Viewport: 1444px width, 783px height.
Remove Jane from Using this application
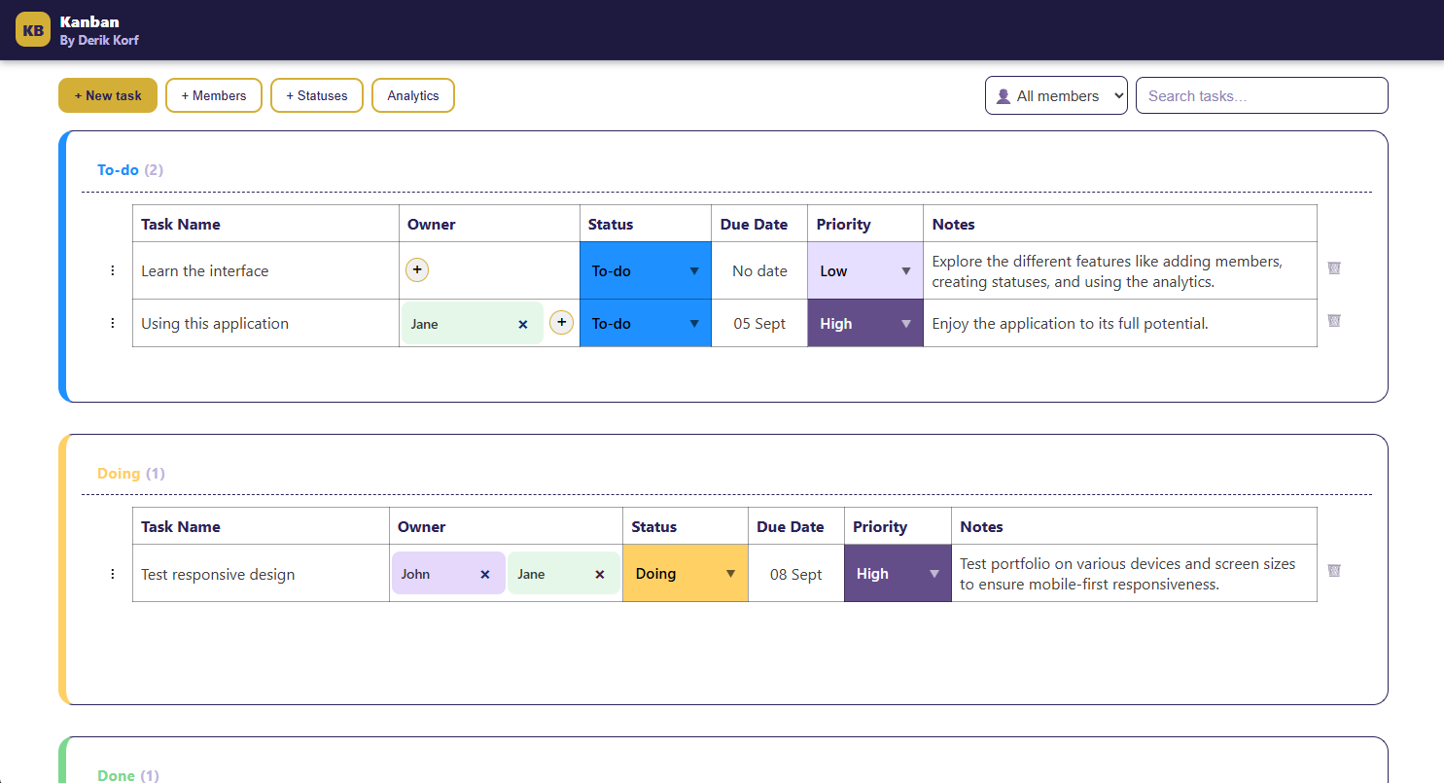(x=523, y=325)
